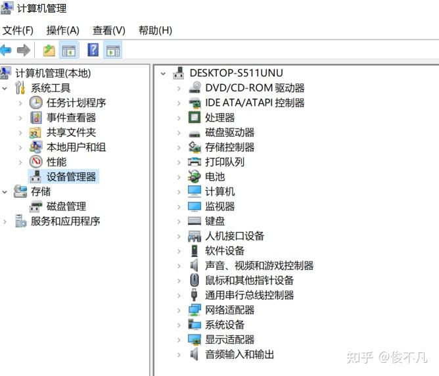The width and height of the screenshot is (439, 376).
Task: Select the 打印队列 label text
Action: point(225,162)
